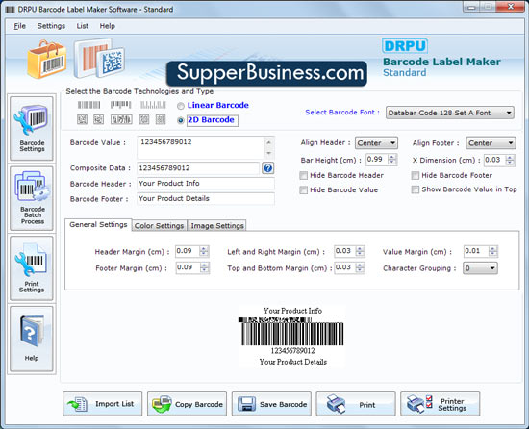Click the Left and Right Margin spinner arrows

coord(360,251)
